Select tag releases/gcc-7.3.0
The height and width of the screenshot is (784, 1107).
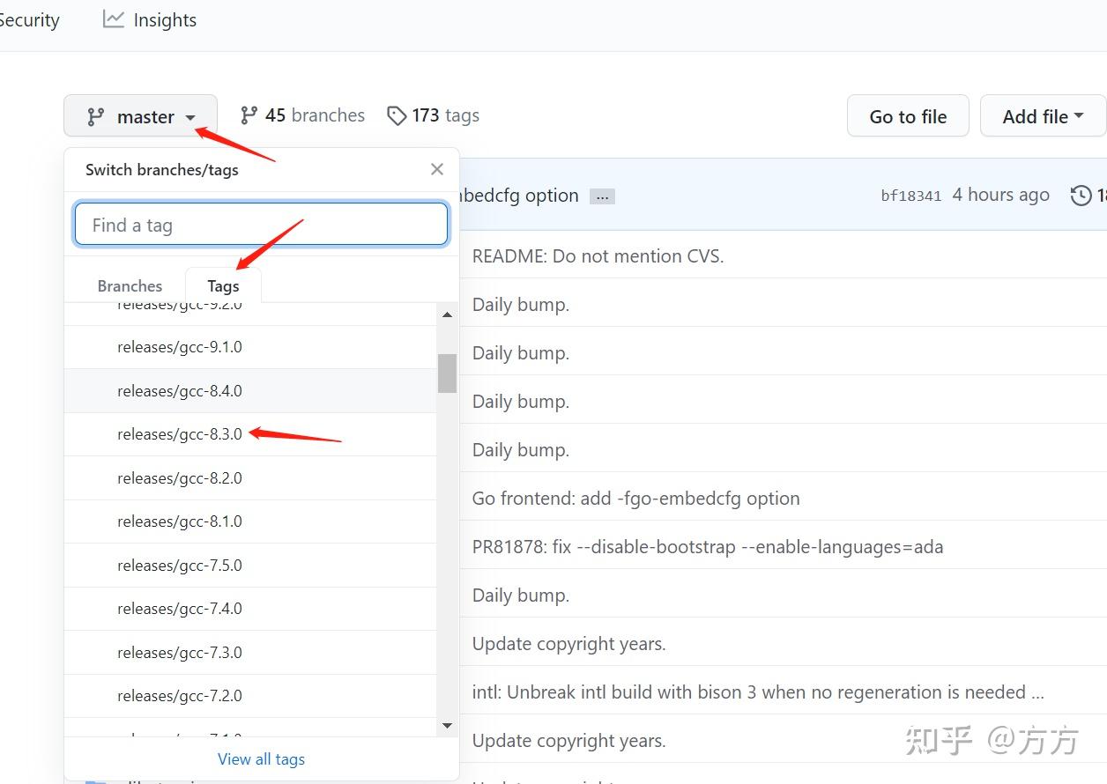[250, 652]
